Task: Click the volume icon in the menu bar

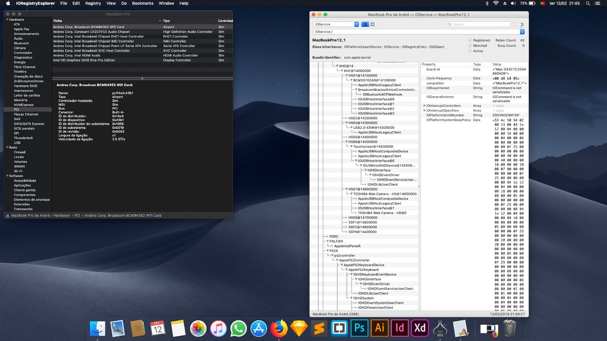Action: point(513,3)
